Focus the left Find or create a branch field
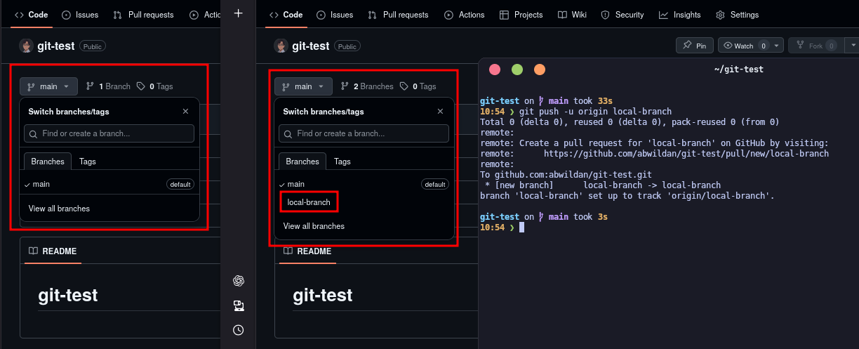The height and width of the screenshot is (349, 859). coord(109,133)
